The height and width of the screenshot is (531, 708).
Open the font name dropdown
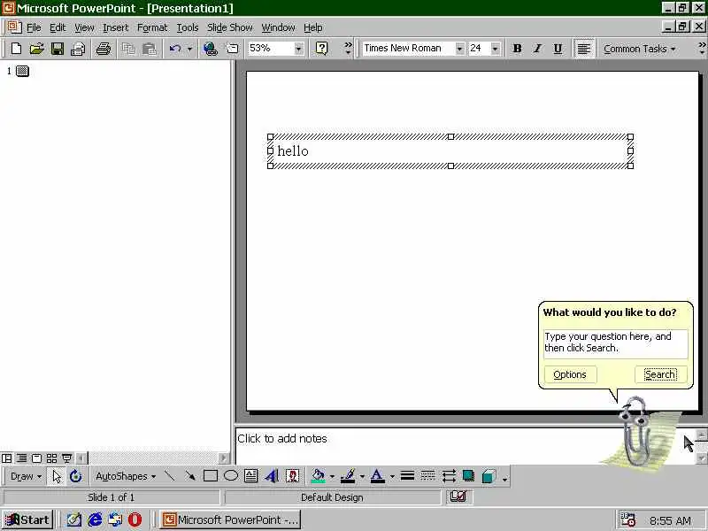pyautogui.click(x=459, y=49)
